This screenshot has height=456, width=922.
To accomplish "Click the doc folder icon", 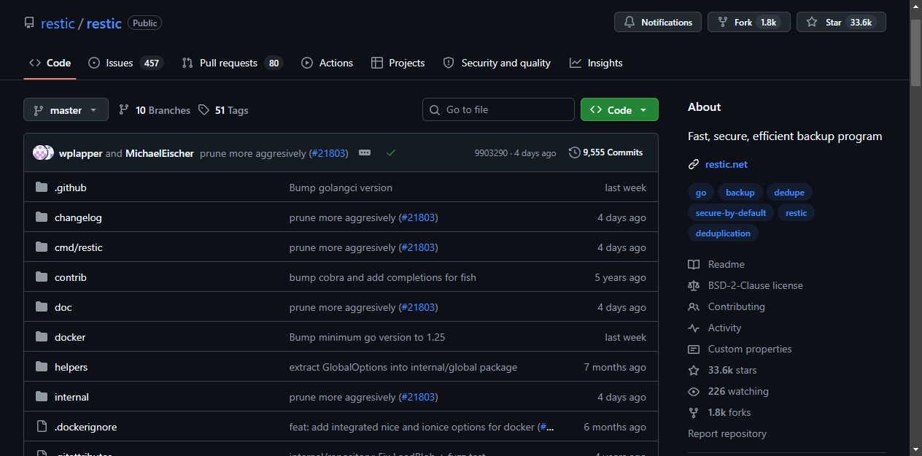I will [x=41, y=307].
